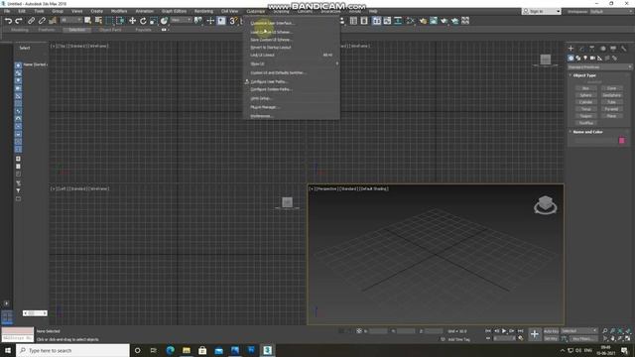Open the Rendering menu
Screen dimensions: 635x357
coord(203,11)
